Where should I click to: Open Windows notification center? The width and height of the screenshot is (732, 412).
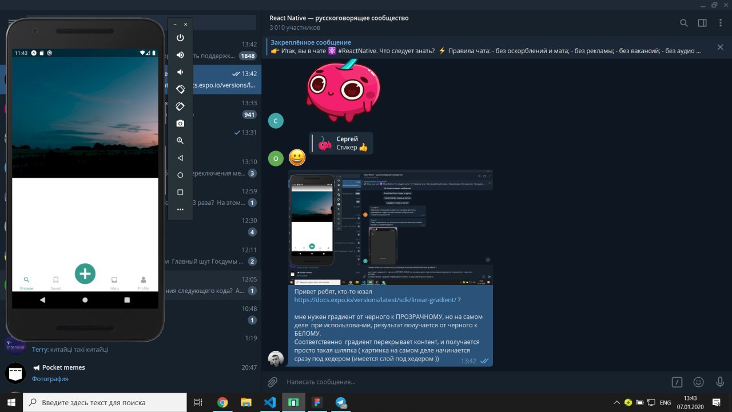(x=716, y=402)
